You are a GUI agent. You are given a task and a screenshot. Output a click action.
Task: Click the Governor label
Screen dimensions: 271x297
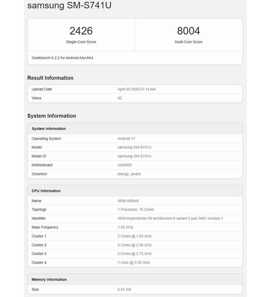pyautogui.click(x=39, y=174)
